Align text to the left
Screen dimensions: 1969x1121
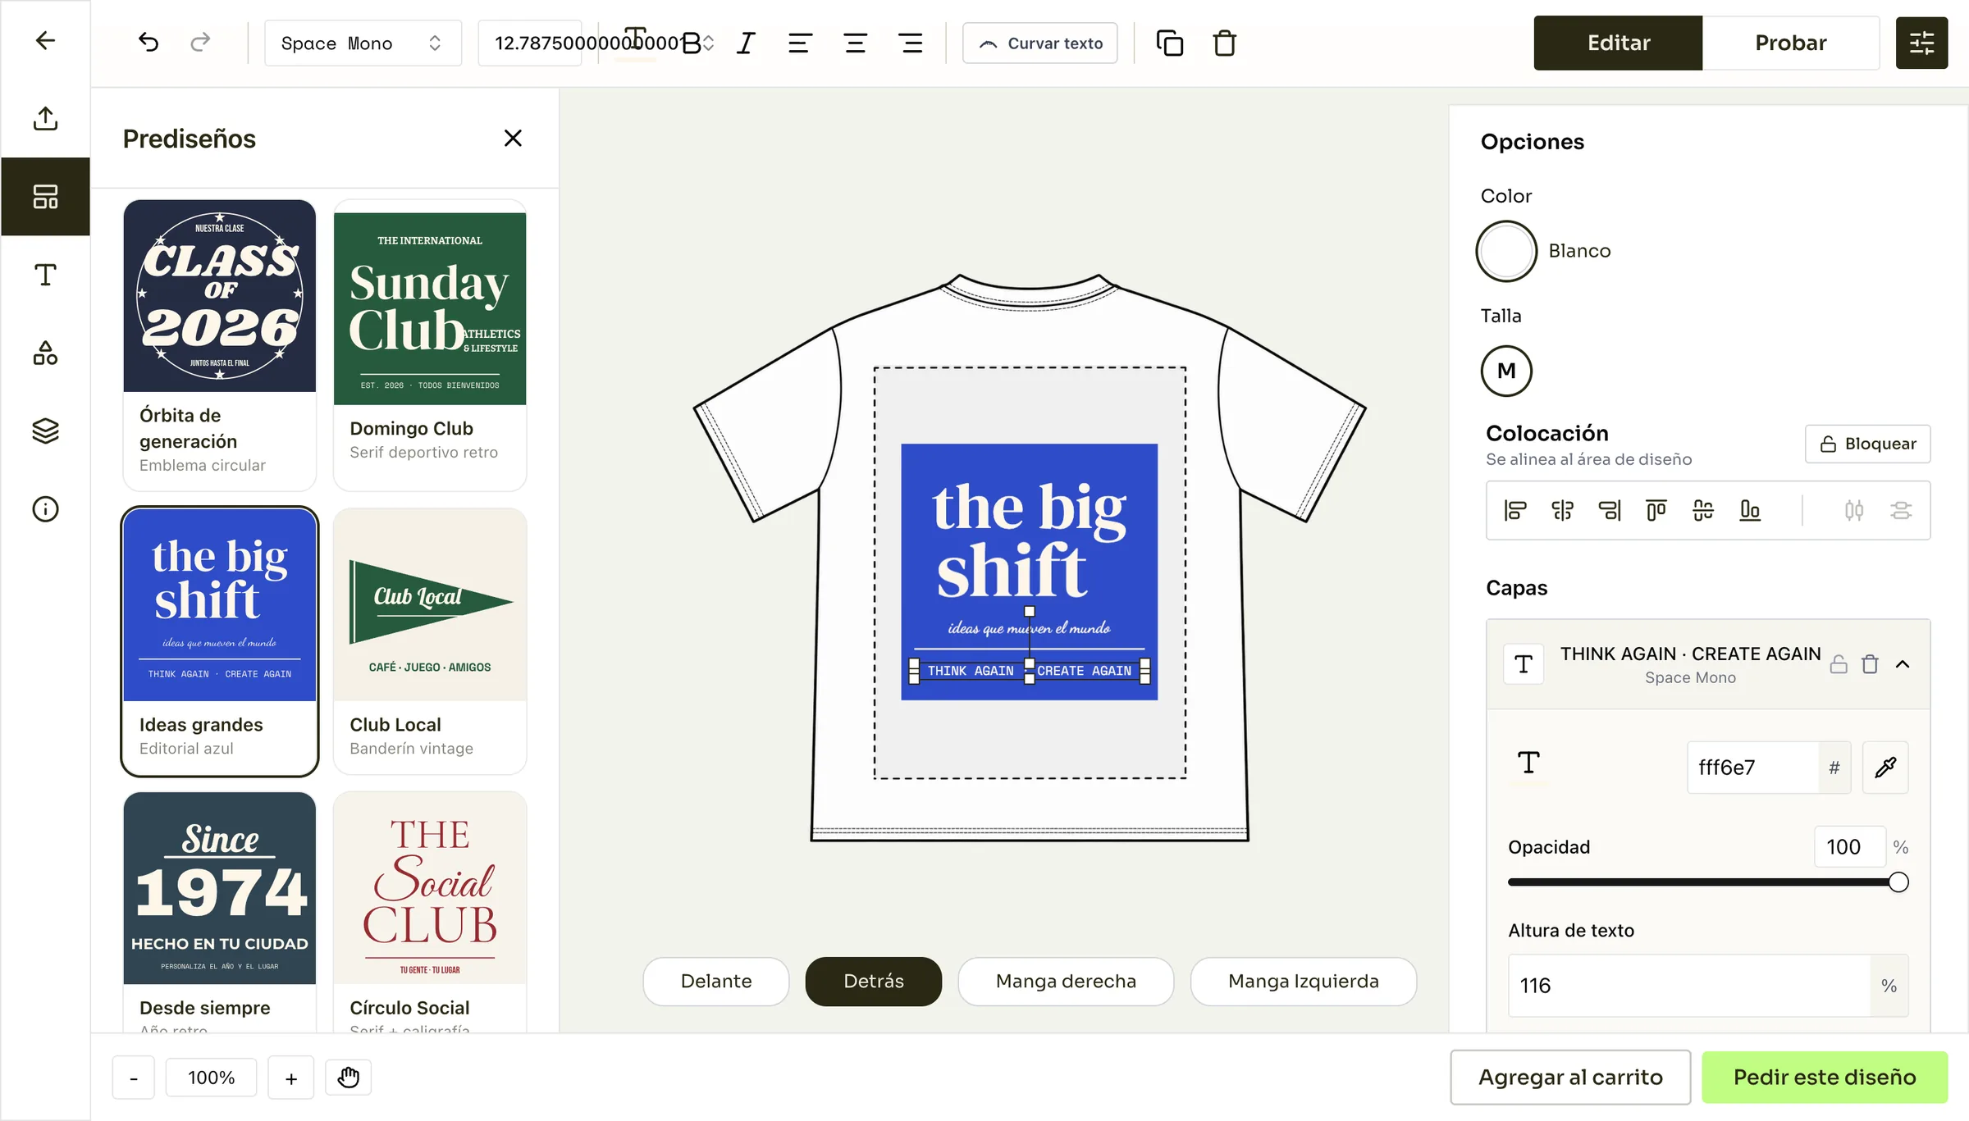click(800, 43)
